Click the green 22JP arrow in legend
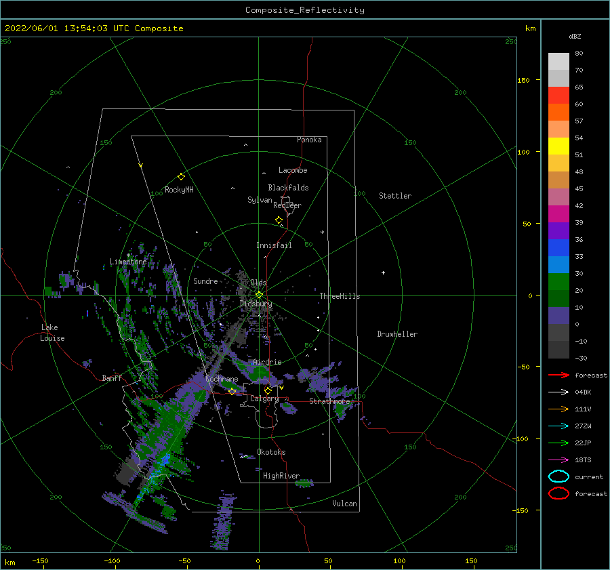This screenshot has height=570, width=610. (x=558, y=443)
